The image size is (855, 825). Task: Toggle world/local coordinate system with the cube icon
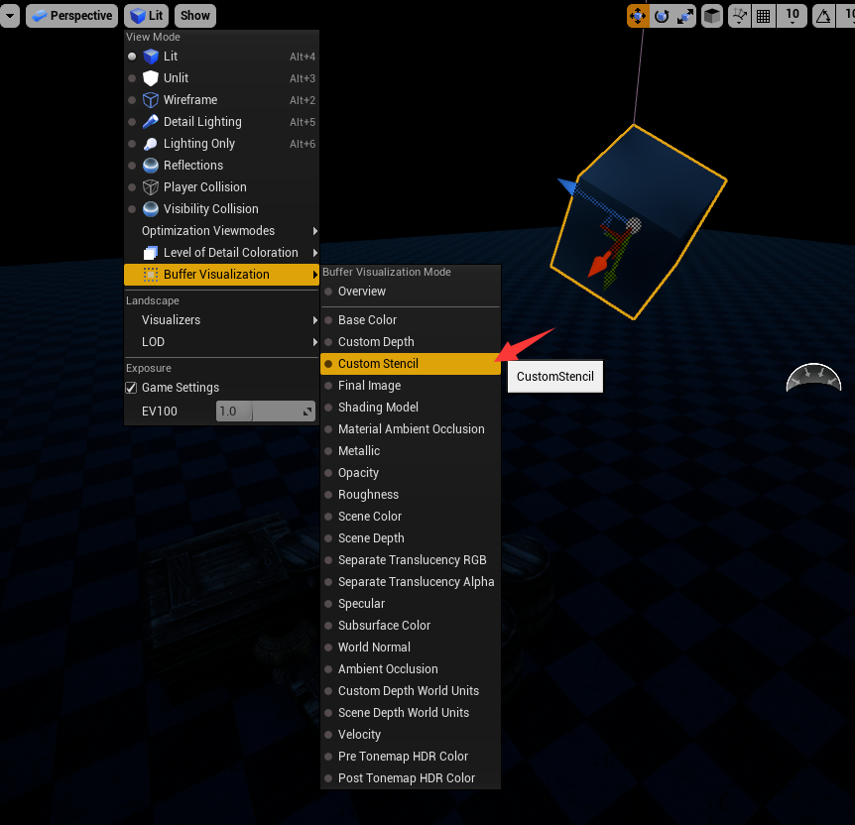click(x=712, y=16)
